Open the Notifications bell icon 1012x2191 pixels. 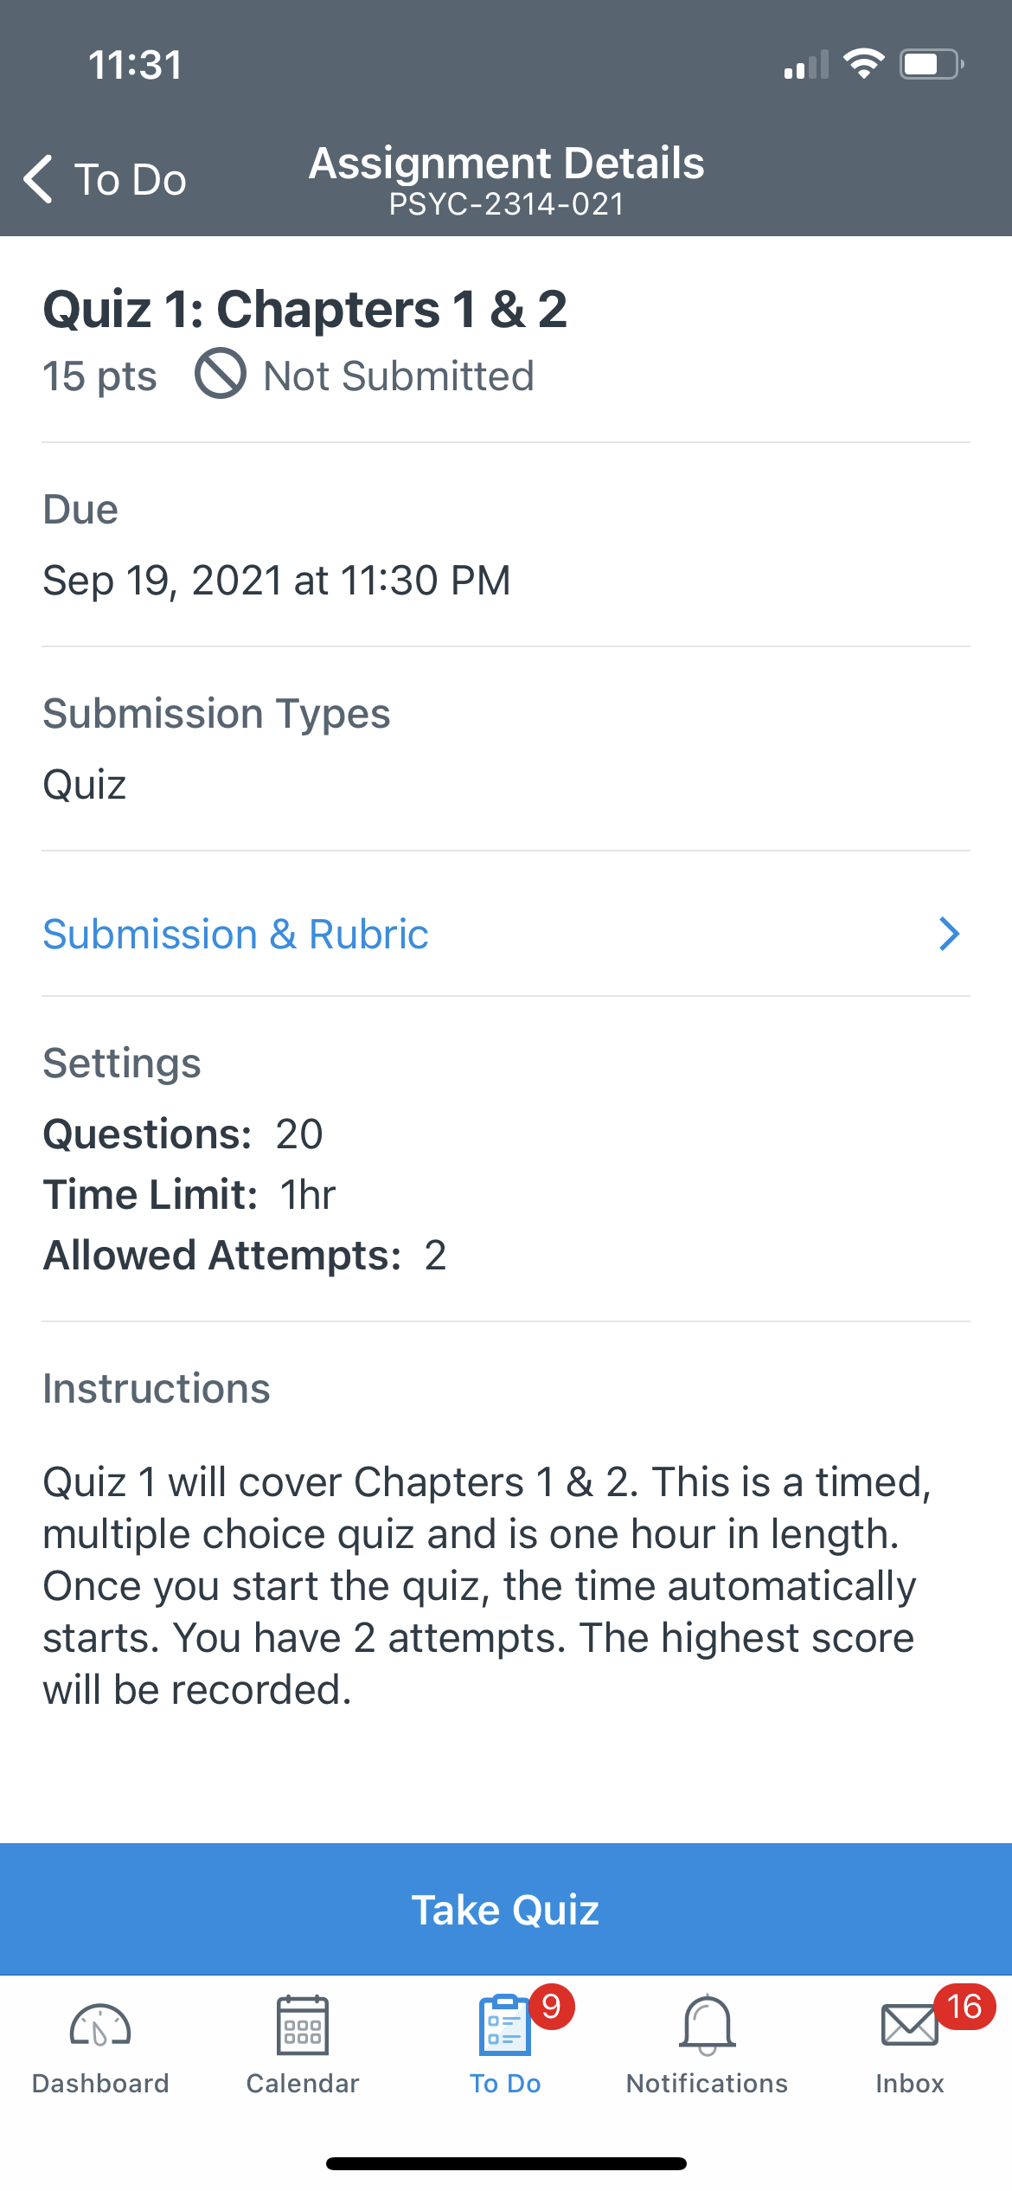[708, 2025]
